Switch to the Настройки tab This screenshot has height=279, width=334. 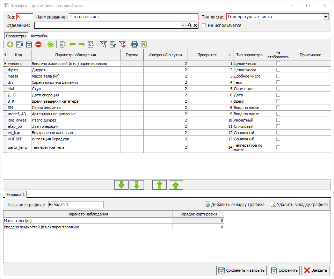pyautogui.click(x=39, y=36)
